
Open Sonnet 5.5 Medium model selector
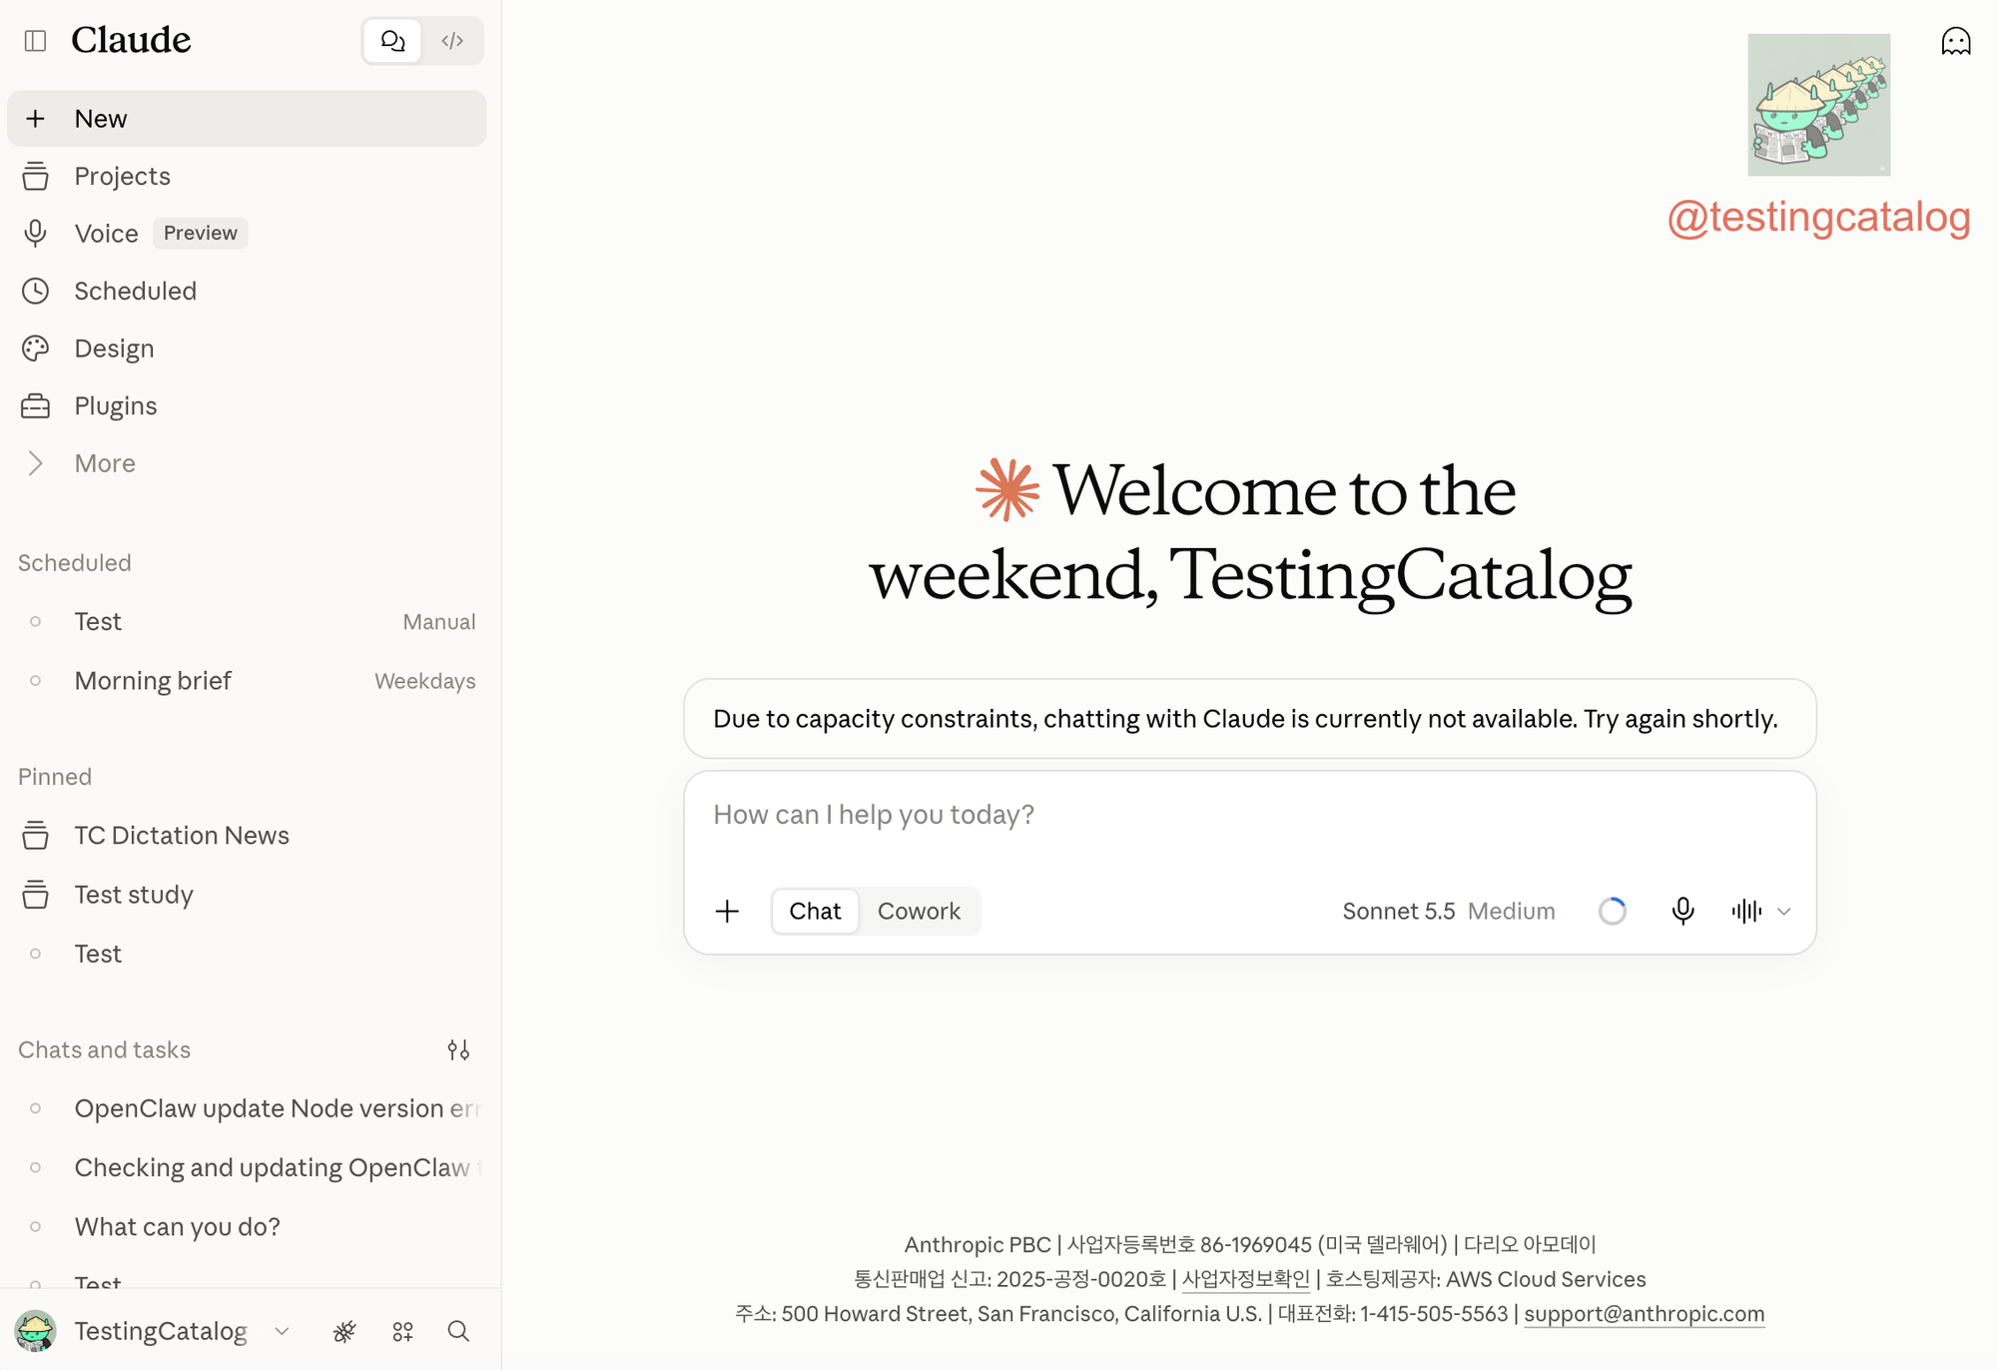click(x=1449, y=911)
